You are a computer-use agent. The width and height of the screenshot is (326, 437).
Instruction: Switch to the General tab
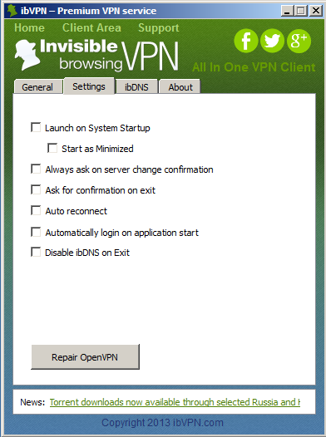[x=37, y=87]
